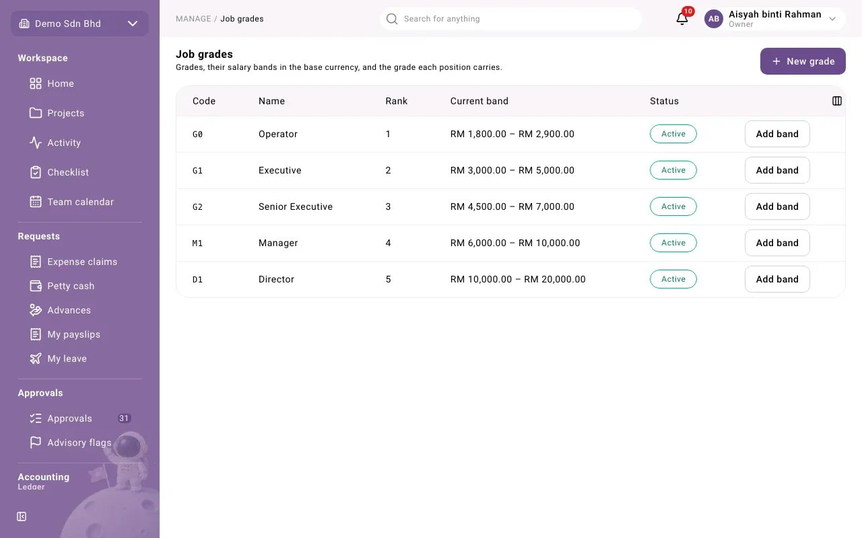Click the column settings icon in table header
This screenshot has height=538, width=862.
[x=837, y=101]
